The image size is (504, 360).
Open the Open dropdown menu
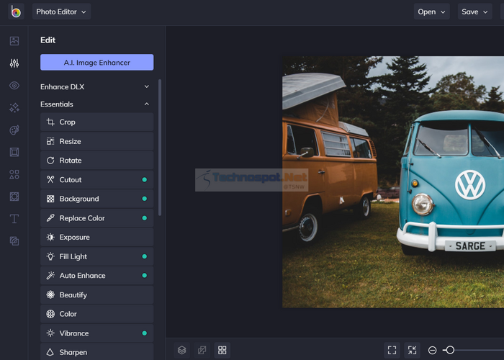(431, 12)
